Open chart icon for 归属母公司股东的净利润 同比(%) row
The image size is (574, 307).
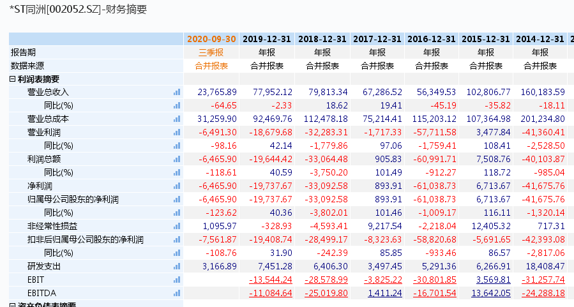(x=177, y=213)
